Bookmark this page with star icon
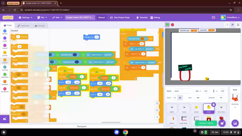 click(x=231, y=10)
